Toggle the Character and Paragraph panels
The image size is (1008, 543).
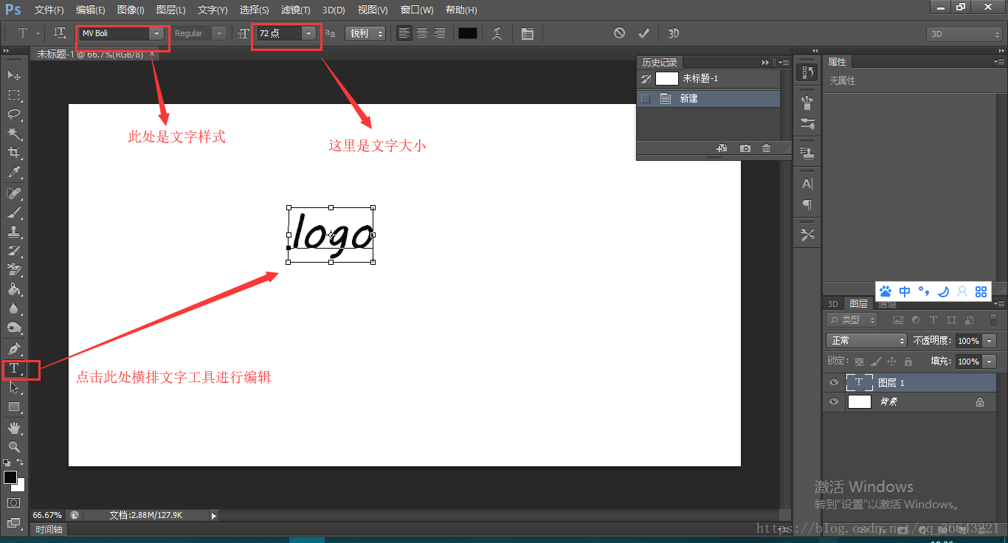pos(527,33)
